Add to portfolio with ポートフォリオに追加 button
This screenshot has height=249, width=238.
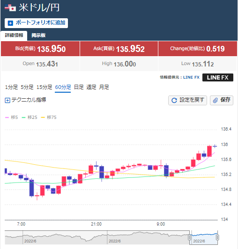click(36, 23)
